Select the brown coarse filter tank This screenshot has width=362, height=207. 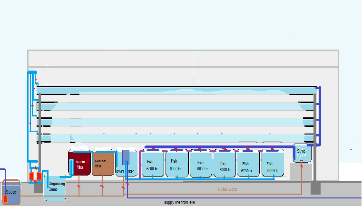pos(103,164)
